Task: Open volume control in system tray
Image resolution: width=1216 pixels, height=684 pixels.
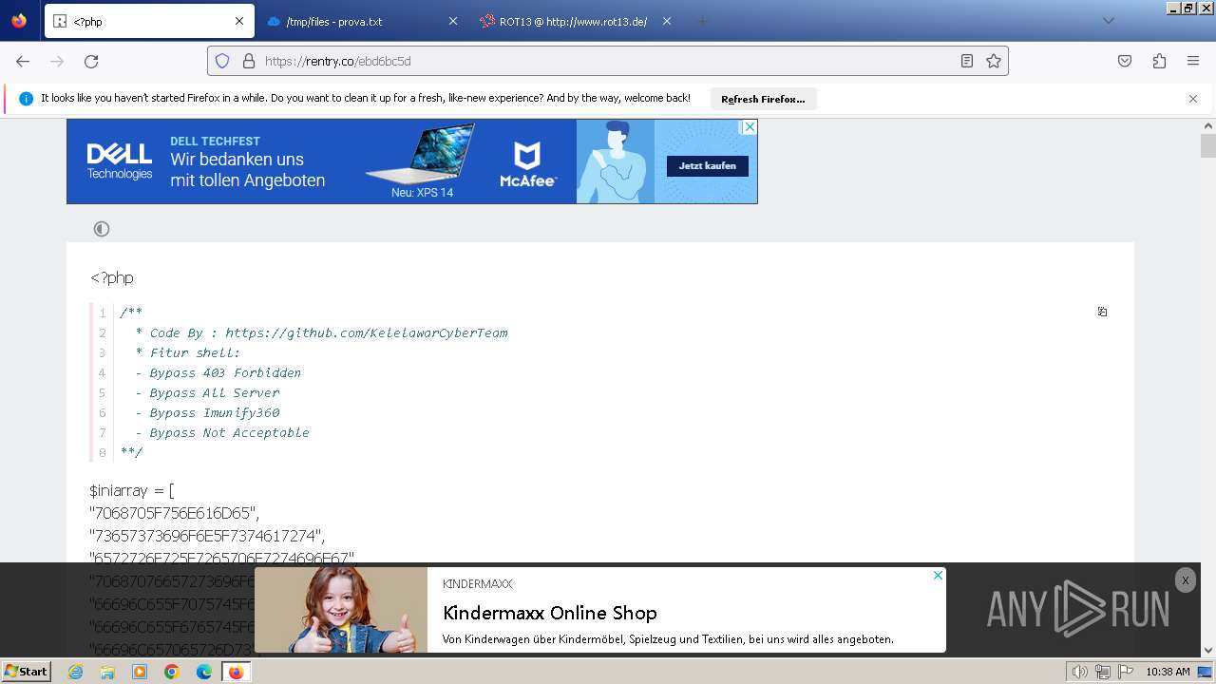Action: click(1080, 672)
